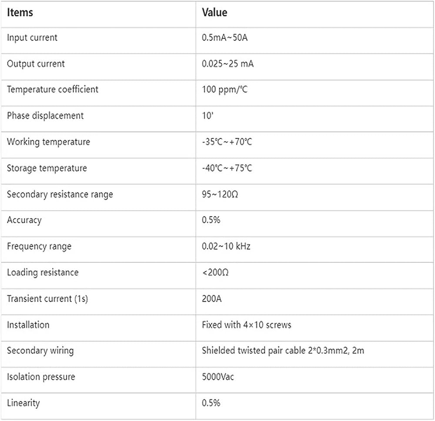Click Fixed with 4×10 screws text
Image resolution: width=435 pixels, height=421 pixels.
pyautogui.click(x=247, y=325)
